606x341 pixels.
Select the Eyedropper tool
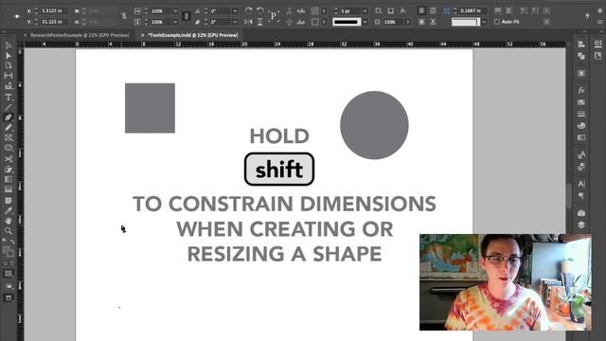click(9, 210)
